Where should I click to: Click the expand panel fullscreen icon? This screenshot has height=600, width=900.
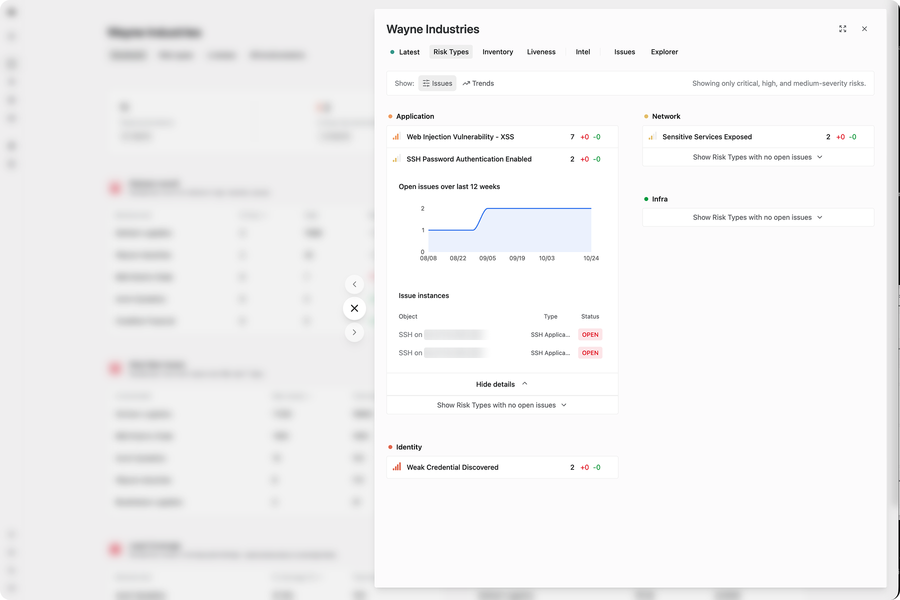point(842,29)
